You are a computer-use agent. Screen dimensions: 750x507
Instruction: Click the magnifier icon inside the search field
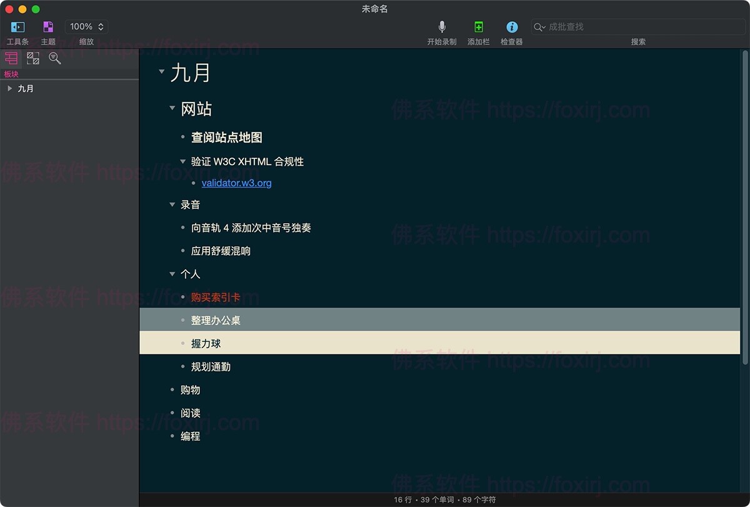538,27
